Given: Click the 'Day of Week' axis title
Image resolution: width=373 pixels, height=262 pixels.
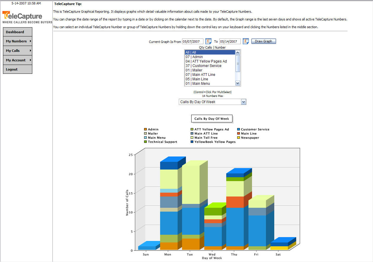Looking at the screenshot, I should coord(212,258).
